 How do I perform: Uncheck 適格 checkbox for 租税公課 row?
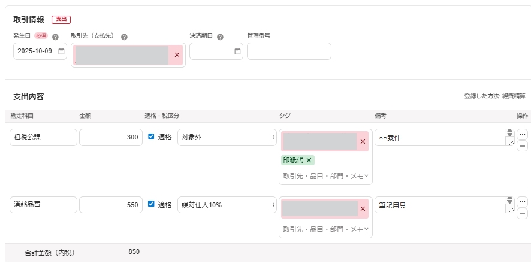click(151, 137)
